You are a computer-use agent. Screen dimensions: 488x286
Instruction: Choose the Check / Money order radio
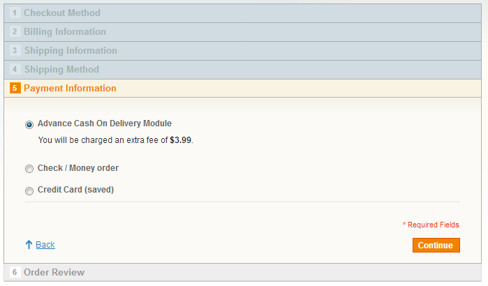pos(29,169)
